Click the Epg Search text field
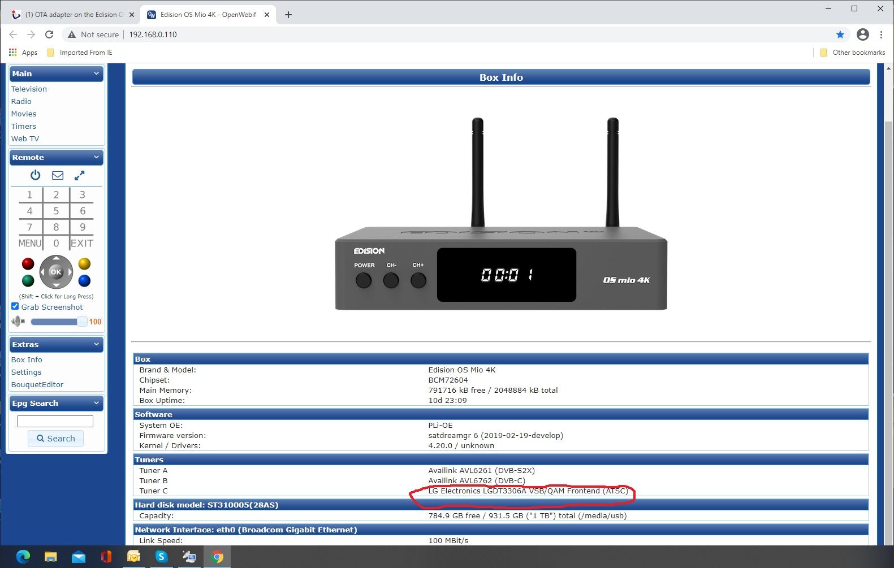894x568 pixels. click(x=55, y=421)
